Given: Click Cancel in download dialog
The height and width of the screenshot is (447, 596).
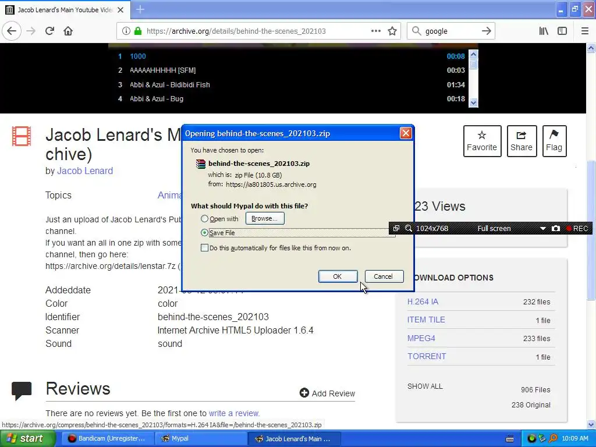Looking at the screenshot, I should point(384,276).
